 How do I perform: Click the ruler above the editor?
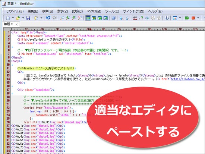click(108, 29)
